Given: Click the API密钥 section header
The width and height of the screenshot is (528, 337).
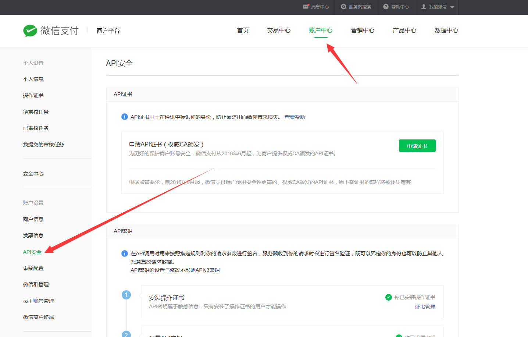Looking at the screenshot, I should [x=123, y=231].
